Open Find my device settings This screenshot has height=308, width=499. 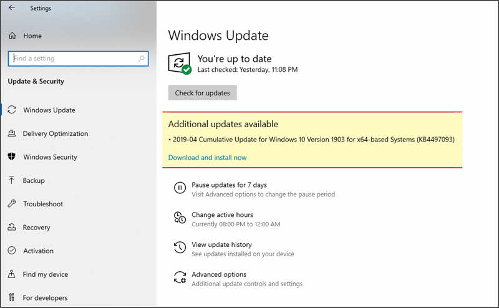point(45,274)
